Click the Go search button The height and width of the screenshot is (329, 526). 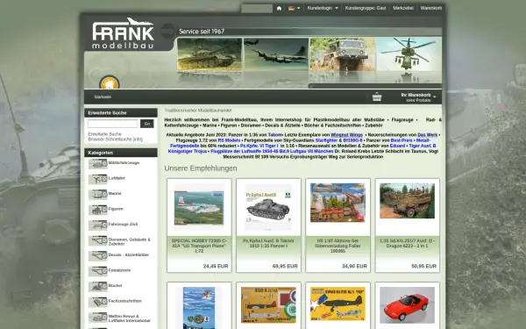point(147,124)
